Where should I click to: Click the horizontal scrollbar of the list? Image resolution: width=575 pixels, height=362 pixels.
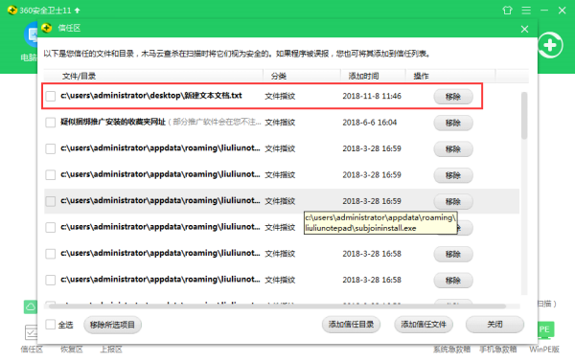[x=277, y=305]
